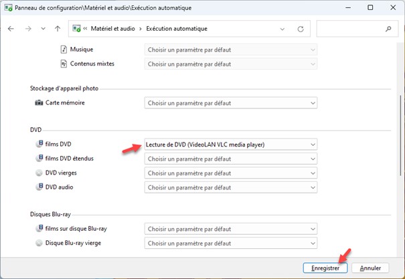The width and height of the screenshot is (405, 279).
Task: Click the Back navigation arrow
Action: pos(11,29)
